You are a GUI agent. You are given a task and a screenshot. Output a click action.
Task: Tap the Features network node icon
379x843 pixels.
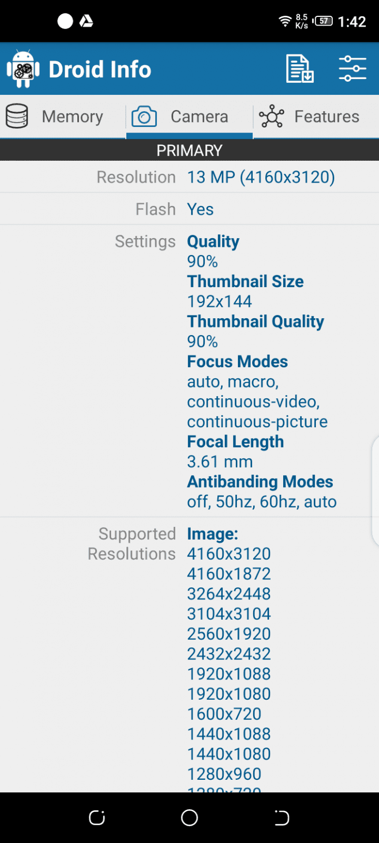(x=271, y=117)
